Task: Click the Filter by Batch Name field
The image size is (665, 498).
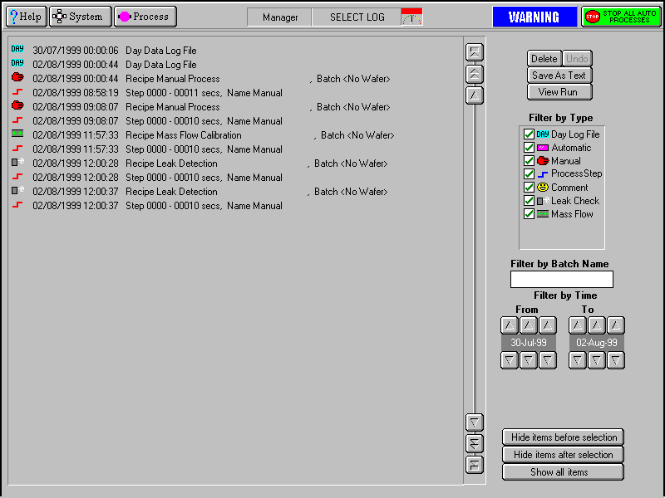Action: [x=562, y=280]
